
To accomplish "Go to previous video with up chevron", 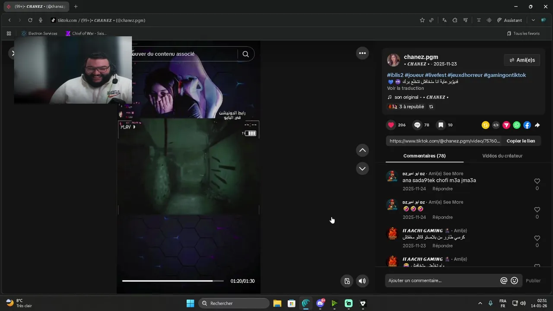I will [x=362, y=150].
